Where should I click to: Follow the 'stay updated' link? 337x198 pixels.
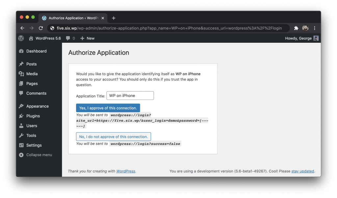[x=303, y=171]
